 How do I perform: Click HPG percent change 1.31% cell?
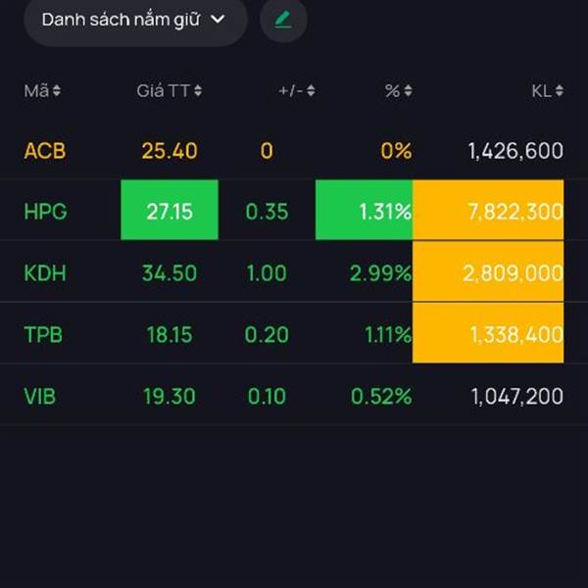[x=364, y=210]
